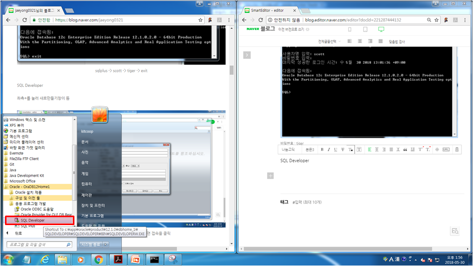The image size is (473, 266).
Task: Click the special character asterisk icon
Action: pyautogui.click(x=437, y=149)
